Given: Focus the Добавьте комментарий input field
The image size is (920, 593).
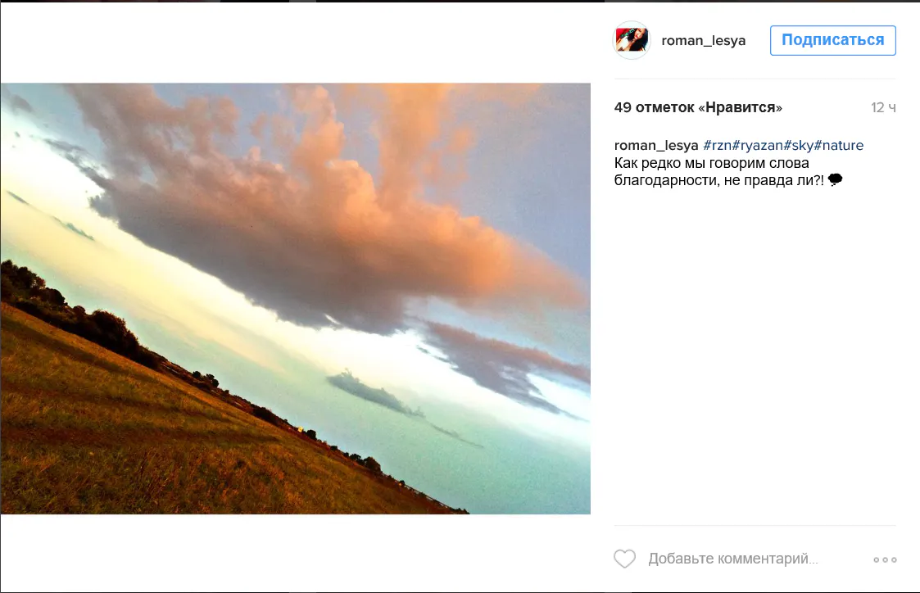Looking at the screenshot, I should 733,559.
